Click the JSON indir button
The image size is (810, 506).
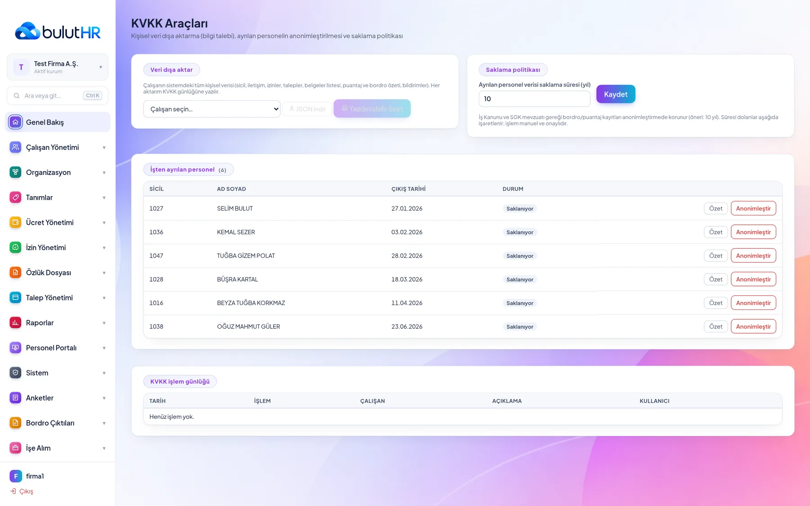click(307, 109)
